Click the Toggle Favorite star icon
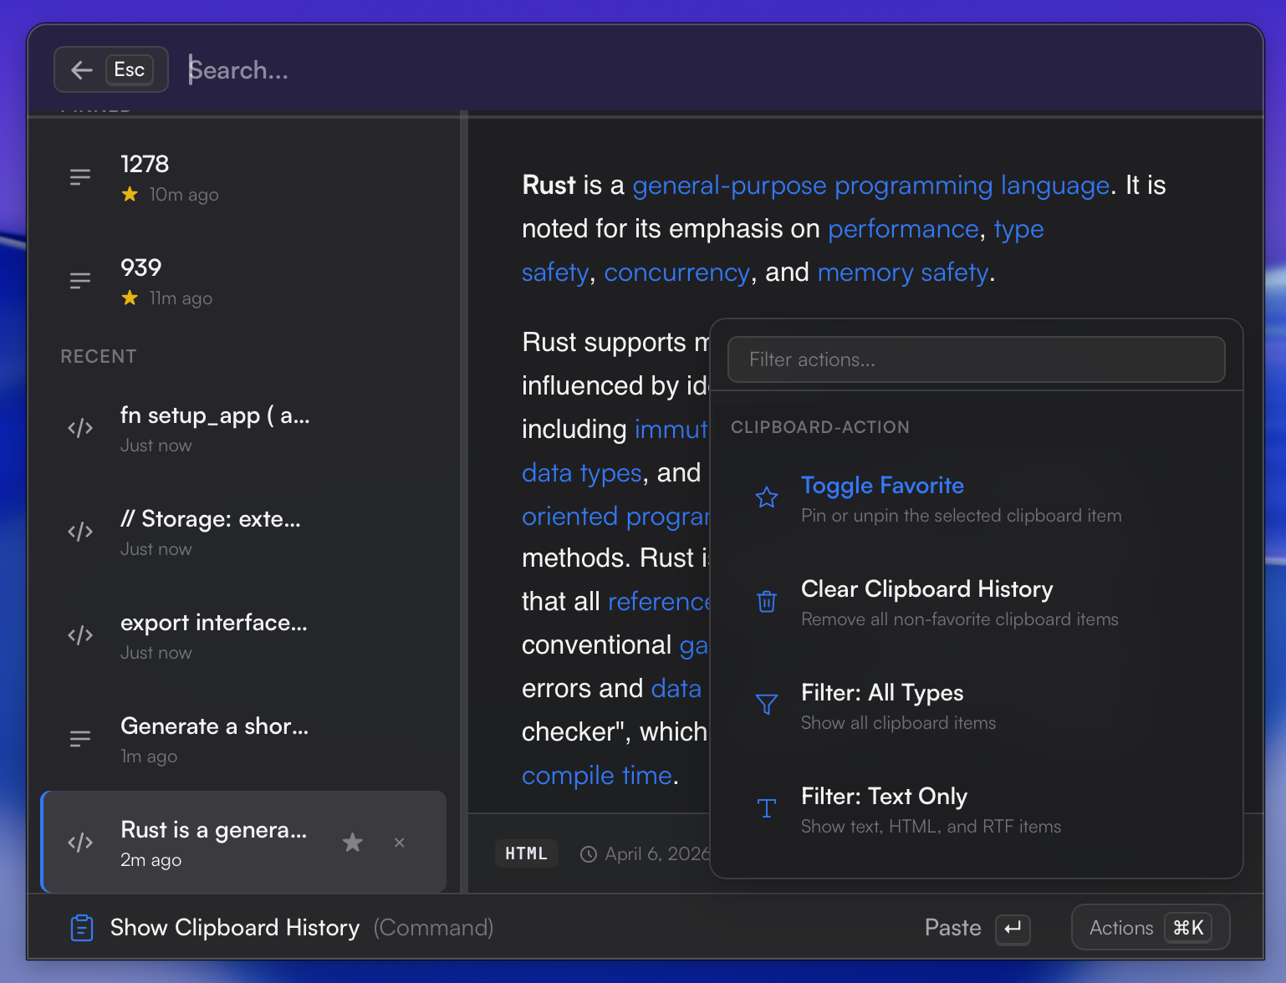This screenshot has width=1286, height=983. click(767, 498)
